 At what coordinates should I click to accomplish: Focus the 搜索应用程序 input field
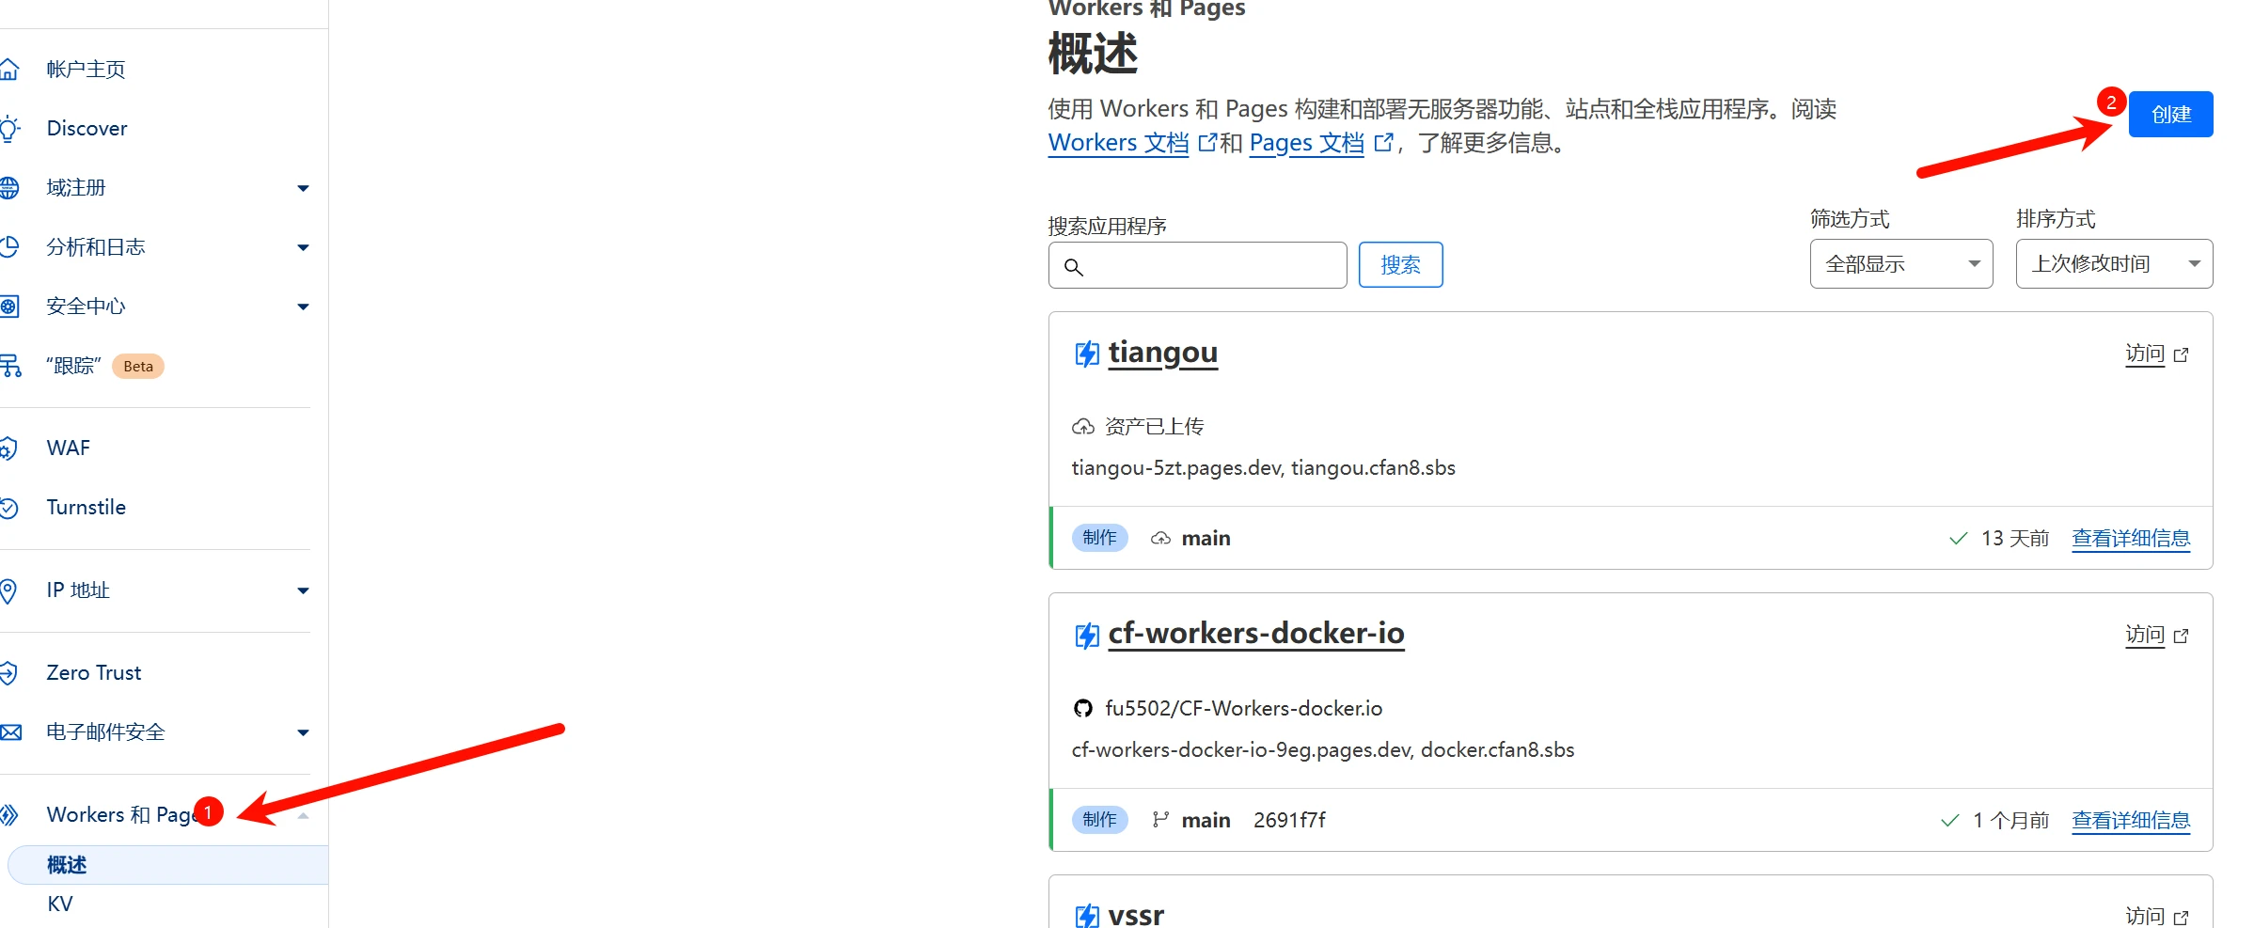click(1197, 265)
